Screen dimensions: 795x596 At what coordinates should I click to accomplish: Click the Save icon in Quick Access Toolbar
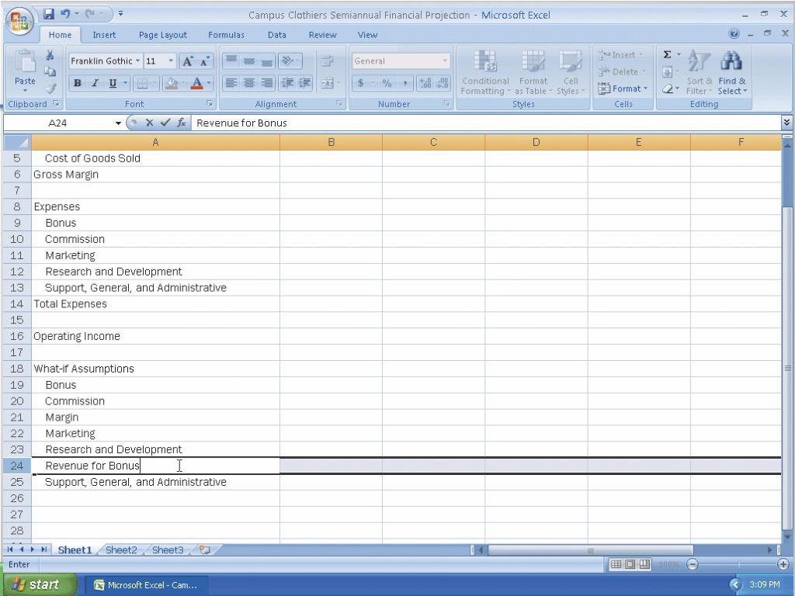point(48,14)
